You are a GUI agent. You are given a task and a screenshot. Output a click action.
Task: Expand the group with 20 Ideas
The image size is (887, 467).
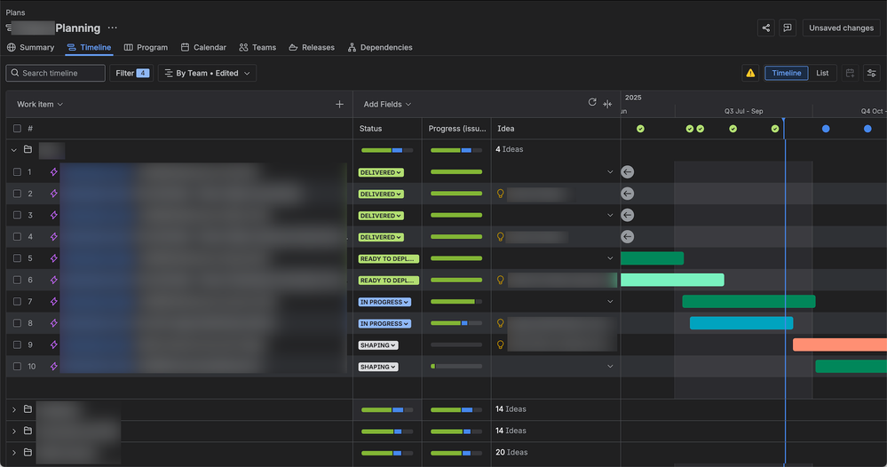(13, 453)
